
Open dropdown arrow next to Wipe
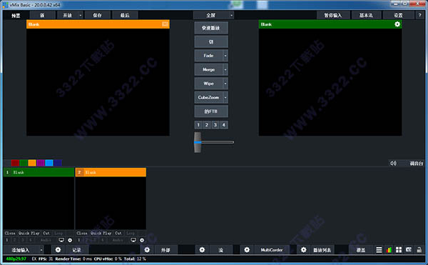point(225,84)
